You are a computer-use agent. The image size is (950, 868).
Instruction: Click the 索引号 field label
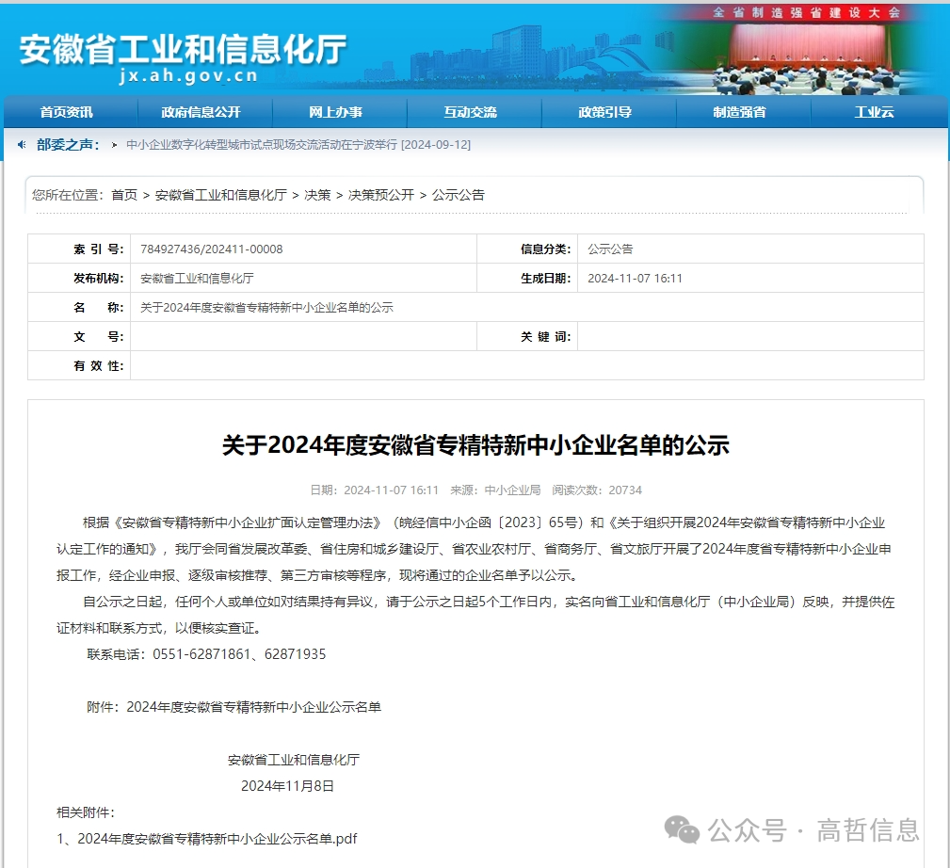point(99,249)
